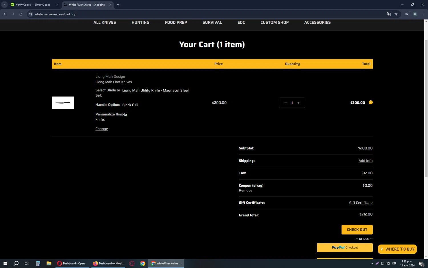This screenshot has height=268, width=428.
Task: Close the White River Knives tab
Action: 110,5
